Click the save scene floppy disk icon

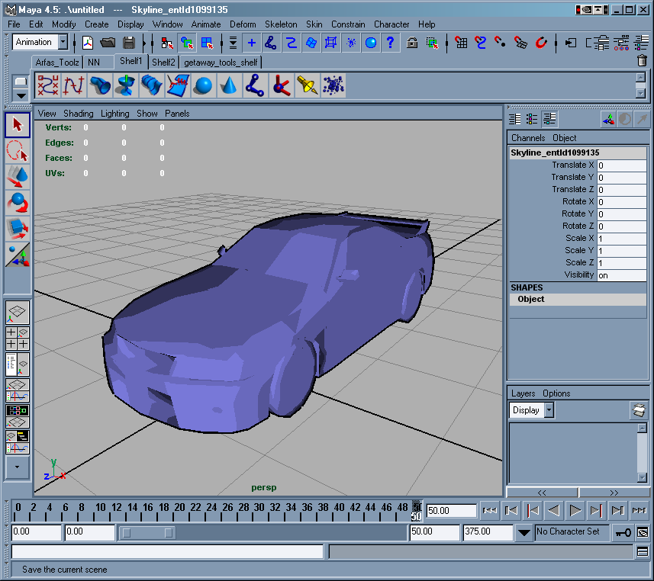coord(129,43)
